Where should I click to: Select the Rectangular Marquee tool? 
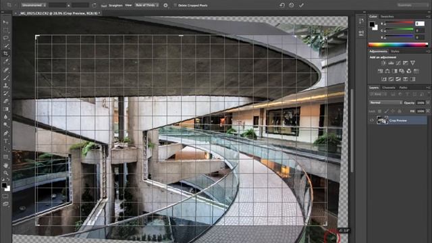[5, 30]
